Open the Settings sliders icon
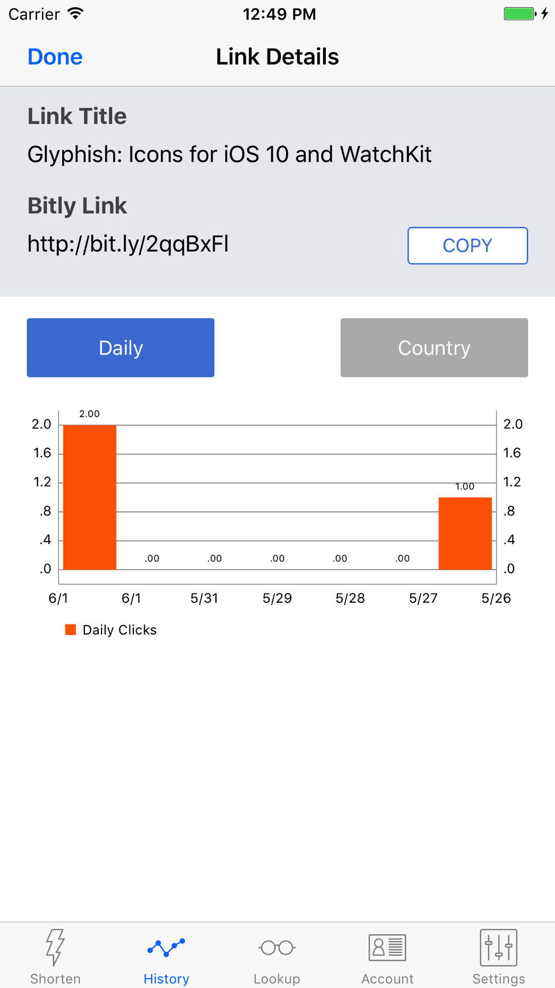The width and height of the screenshot is (555, 988). 498,947
